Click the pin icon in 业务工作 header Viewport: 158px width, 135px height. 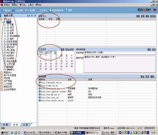click(x=35, y=15)
